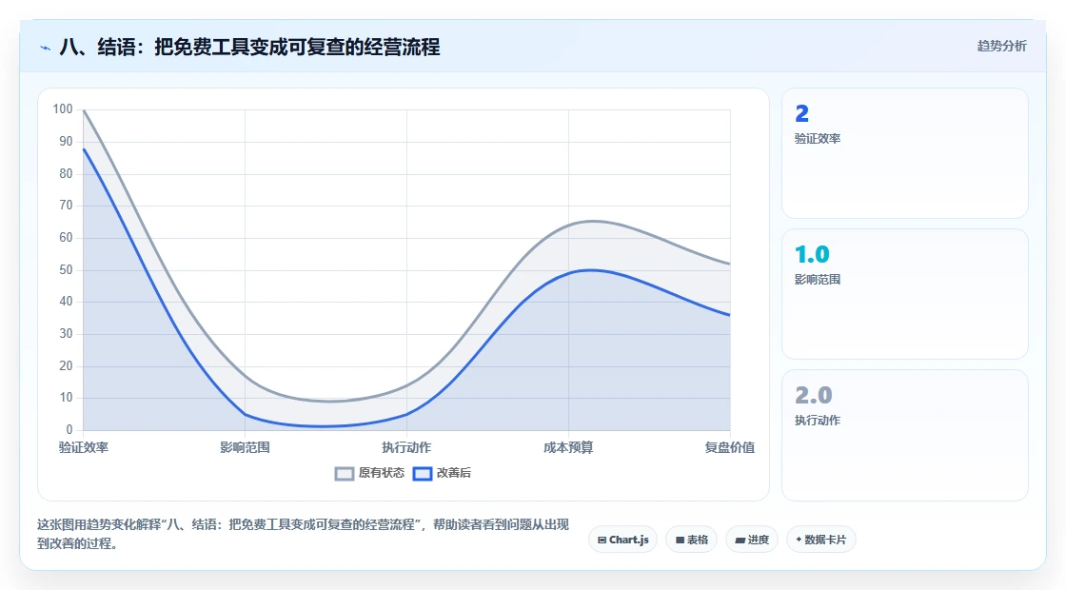Click the 影响范围 x-axis label
This screenshot has width=1066, height=590.
click(245, 447)
